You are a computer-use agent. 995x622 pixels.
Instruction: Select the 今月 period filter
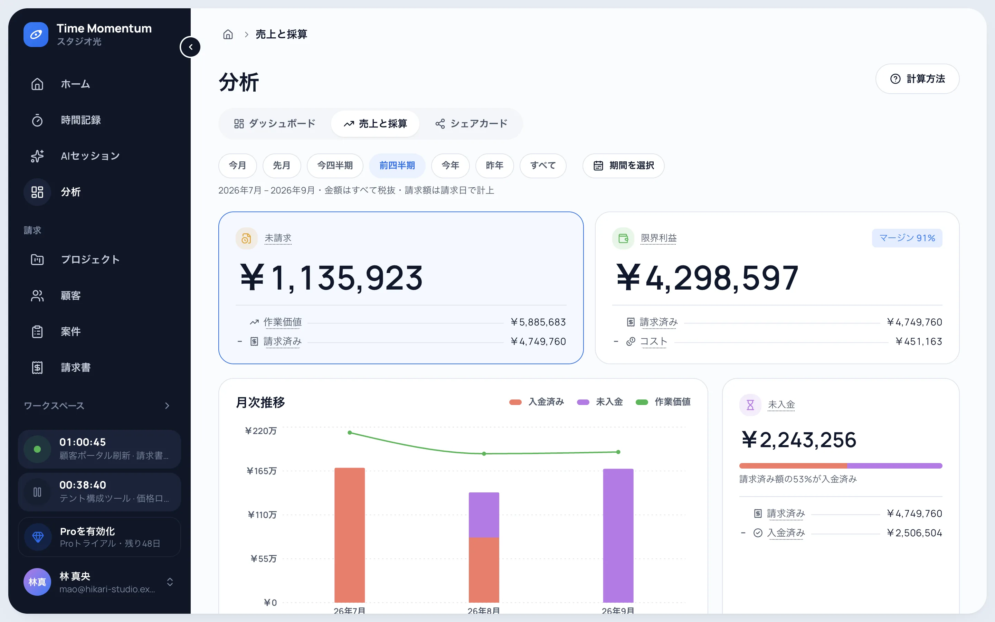coord(238,166)
